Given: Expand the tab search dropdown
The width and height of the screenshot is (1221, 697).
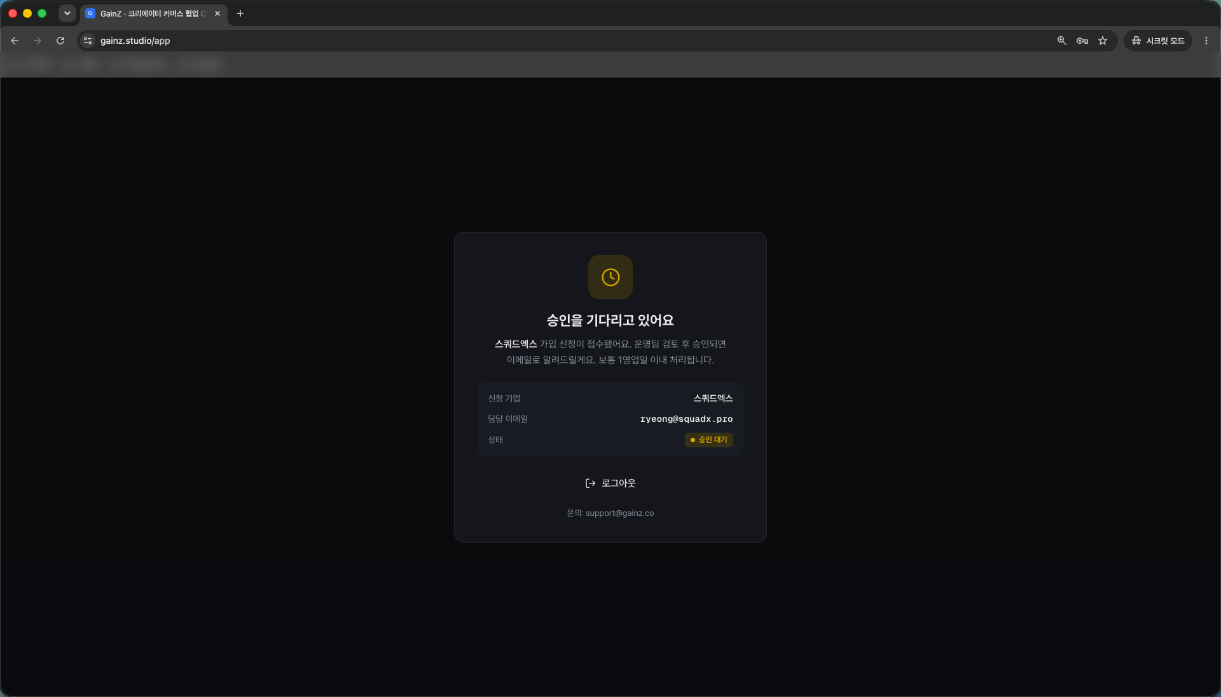Looking at the screenshot, I should point(67,13).
